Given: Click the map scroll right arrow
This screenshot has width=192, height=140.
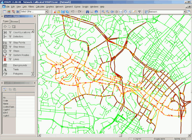Looking at the screenshot, I should pyautogui.click(x=190, y=135).
